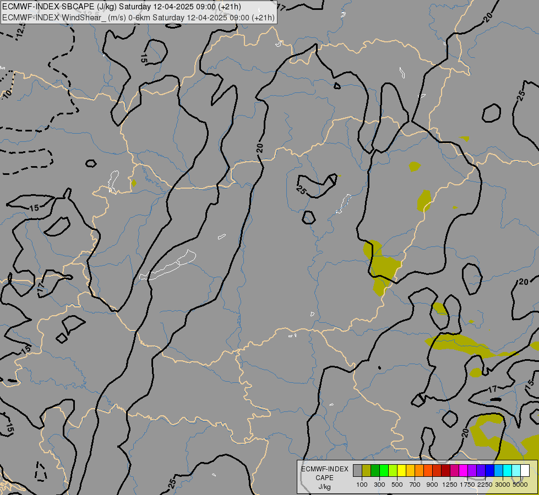The height and width of the screenshot is (495, 539).
Task: Click the J/kg unit label
Action: [324, 487]
